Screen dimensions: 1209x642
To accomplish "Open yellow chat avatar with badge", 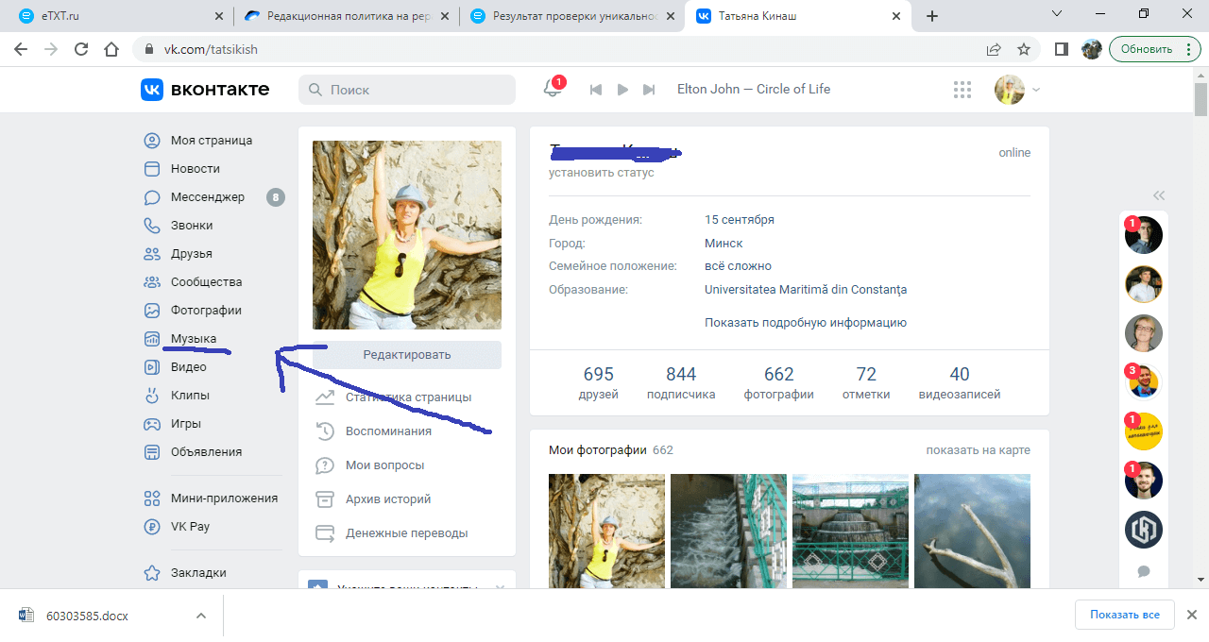I will (x=1144, y=431).
